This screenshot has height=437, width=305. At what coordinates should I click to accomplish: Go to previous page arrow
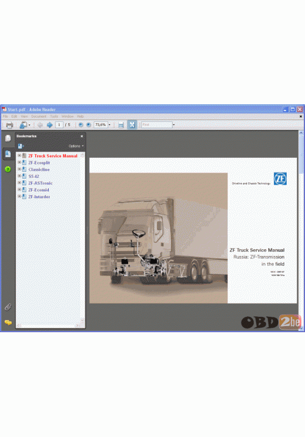(40, 125)
